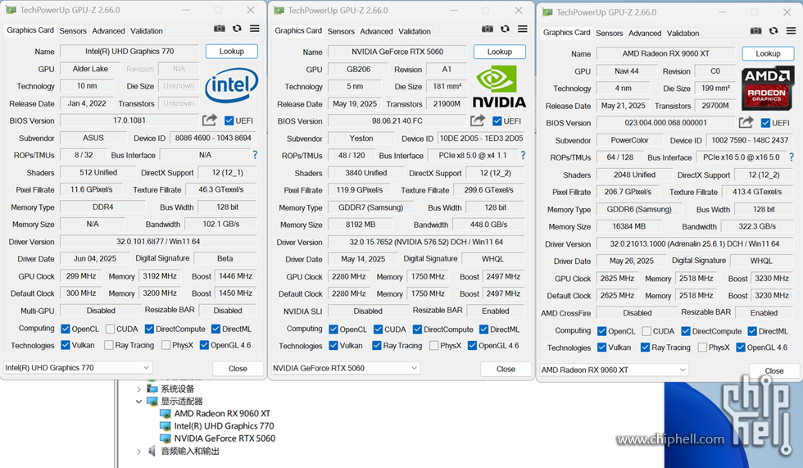This screenshot has height=468, width=803.
Task: Open hamburger menu in Intel UHD window
Action: coord(255,29)
